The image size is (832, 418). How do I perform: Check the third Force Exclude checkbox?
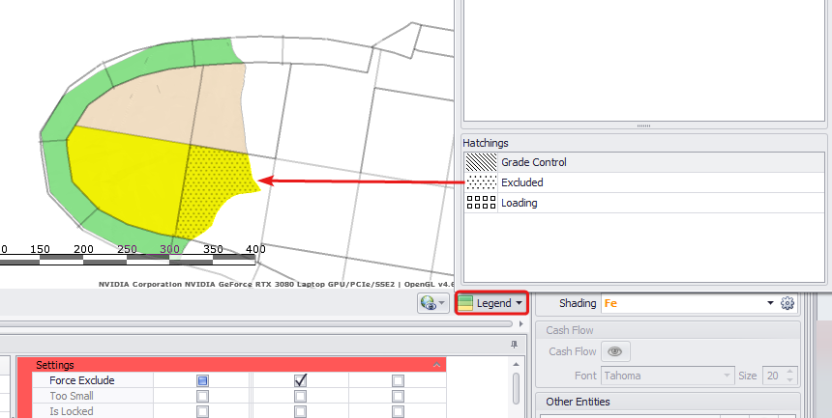(398, 380)
